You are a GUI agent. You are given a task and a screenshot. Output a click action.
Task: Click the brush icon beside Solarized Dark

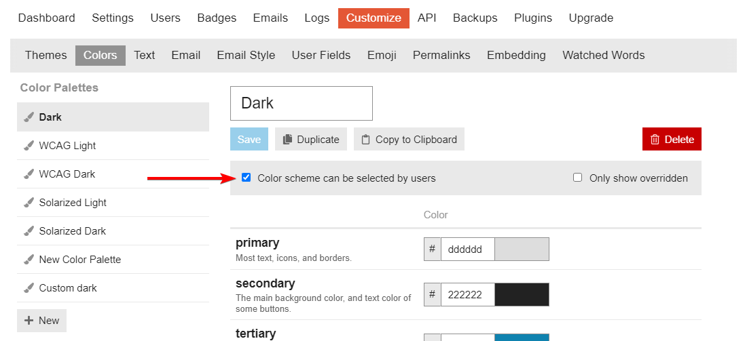pos(29,231)
